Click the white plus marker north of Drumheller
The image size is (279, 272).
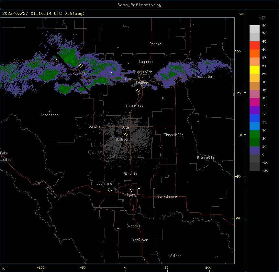tap(198, 121)
